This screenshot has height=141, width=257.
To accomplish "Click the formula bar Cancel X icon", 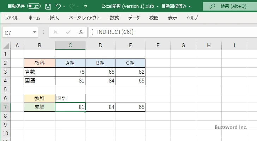I will [55, 32].
